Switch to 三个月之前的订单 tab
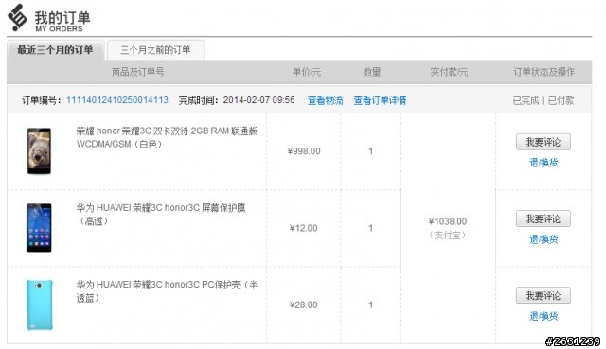This screenshot has height=349, width=606. click(155, 50)
